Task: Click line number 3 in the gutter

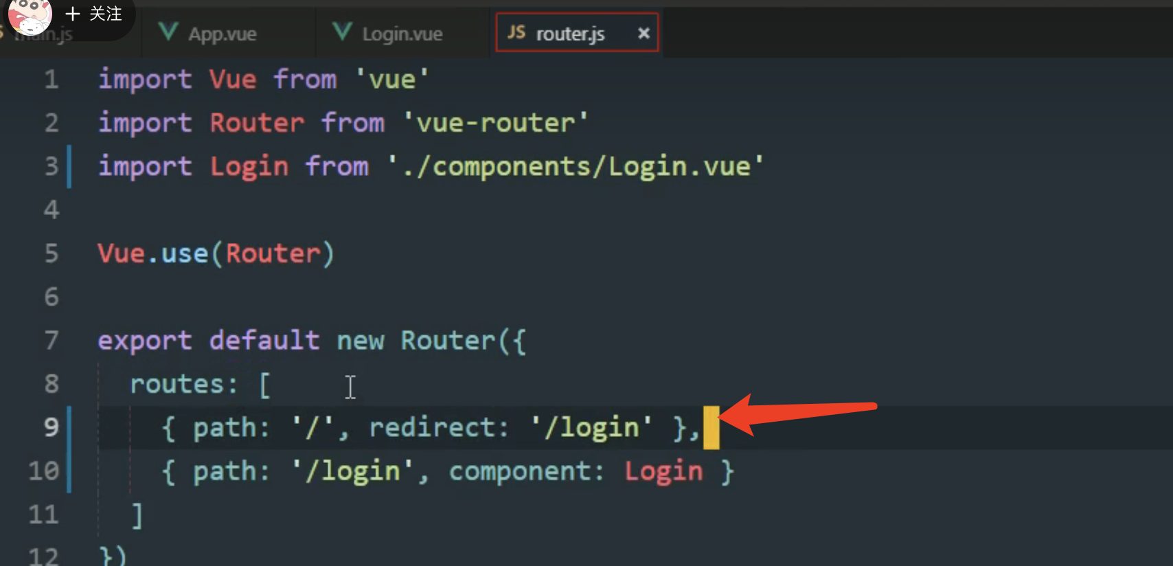Action: point(52,166)
